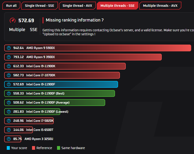Click the Missing ranking information heading
The width and height of the screenshot is (194, 154).
(x=75, y=20)
